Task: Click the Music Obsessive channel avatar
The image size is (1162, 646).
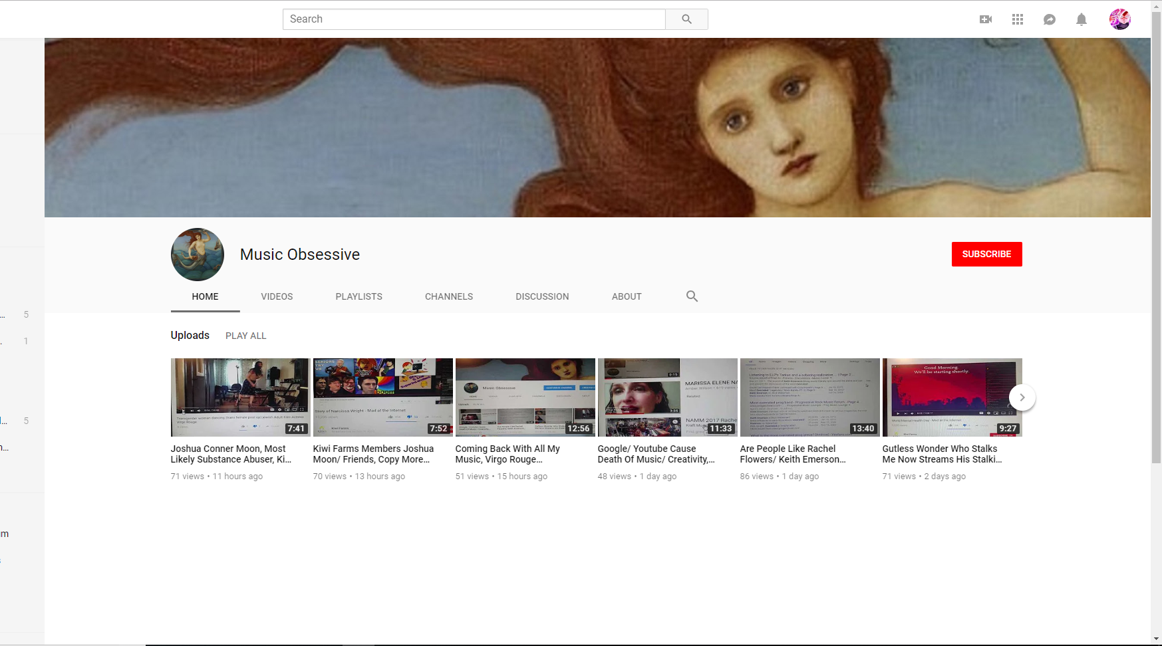Action: click(x=198, y=255)
